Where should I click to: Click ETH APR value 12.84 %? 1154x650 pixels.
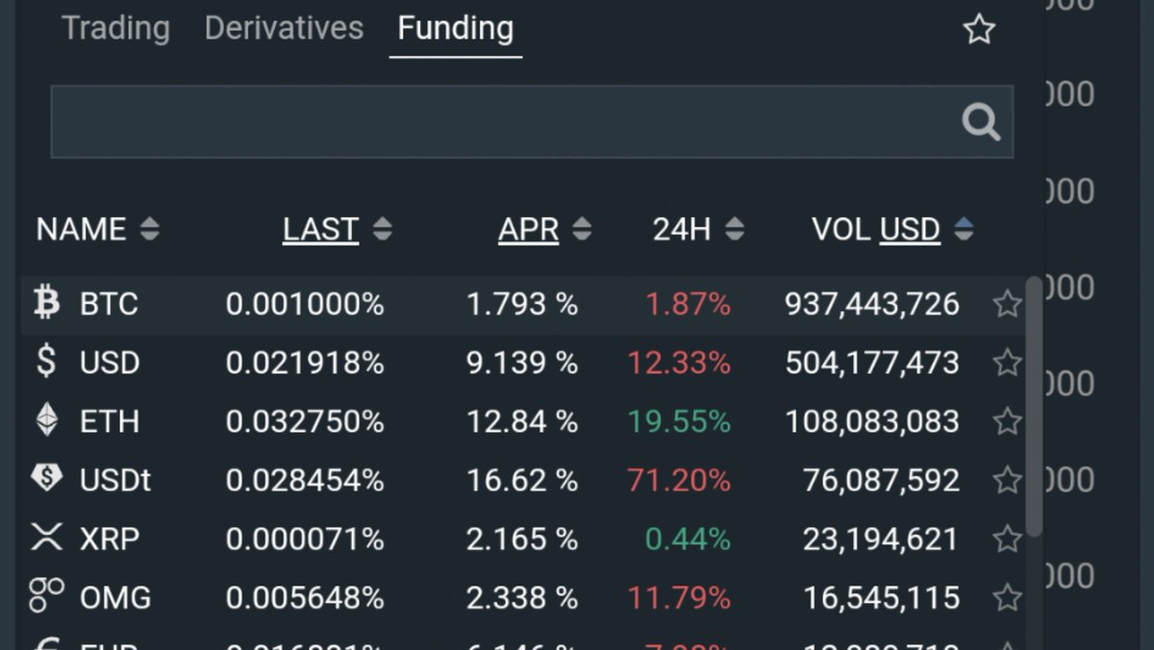[522, 421]
